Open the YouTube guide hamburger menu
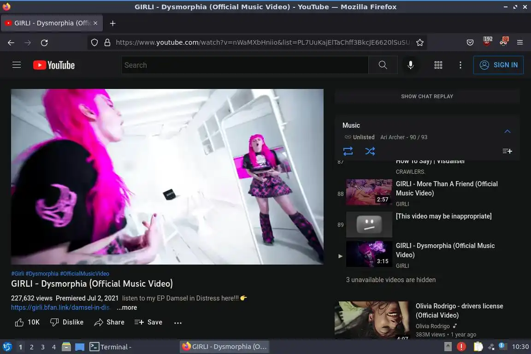 17,65
